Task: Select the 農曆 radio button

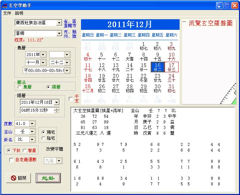Action: click(x=20, y=87)
